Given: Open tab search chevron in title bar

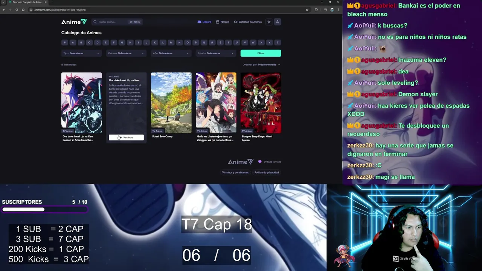Looking at the screenshot, I should point(3,2).
